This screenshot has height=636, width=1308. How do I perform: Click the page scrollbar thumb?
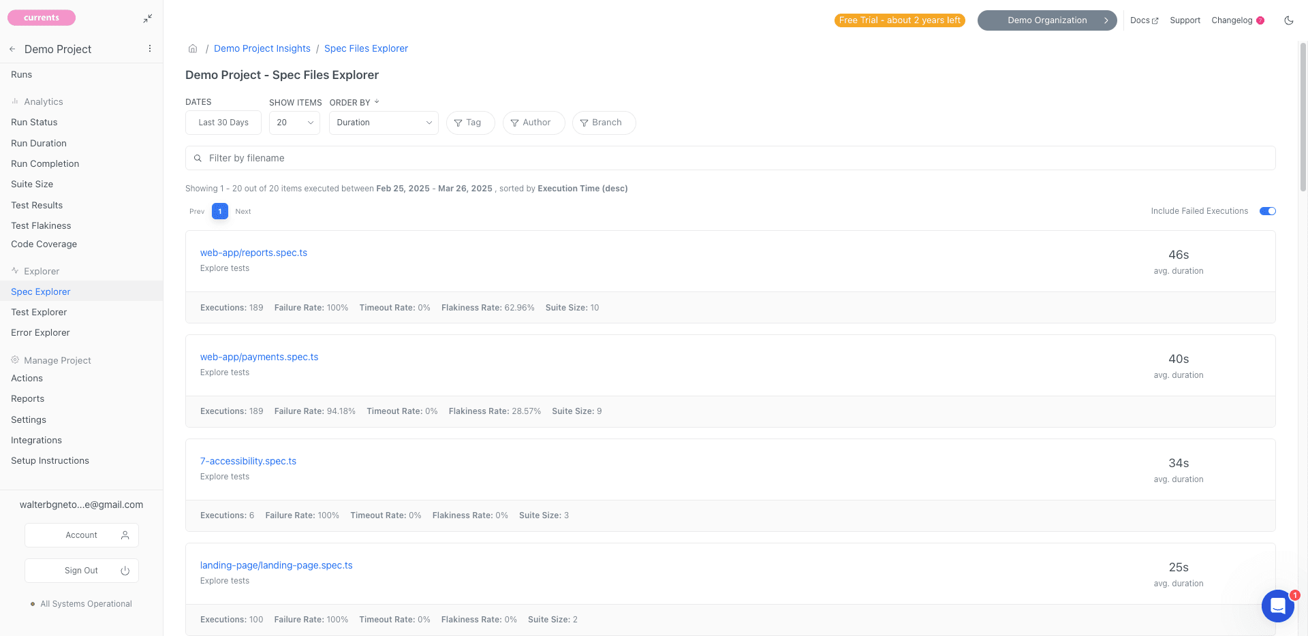pos(1303,116)
